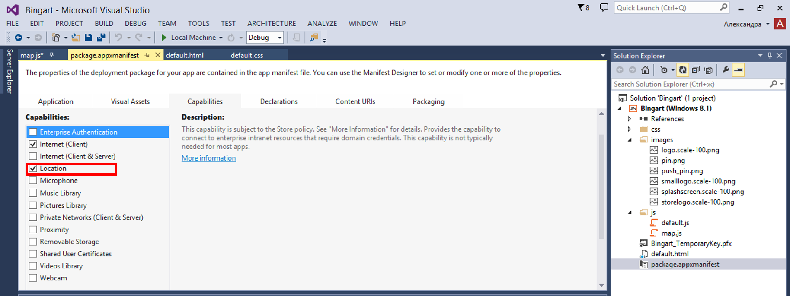Viewport: 790px width, 296px height.
Task: Expand the References node
Action: coord(630,119)
